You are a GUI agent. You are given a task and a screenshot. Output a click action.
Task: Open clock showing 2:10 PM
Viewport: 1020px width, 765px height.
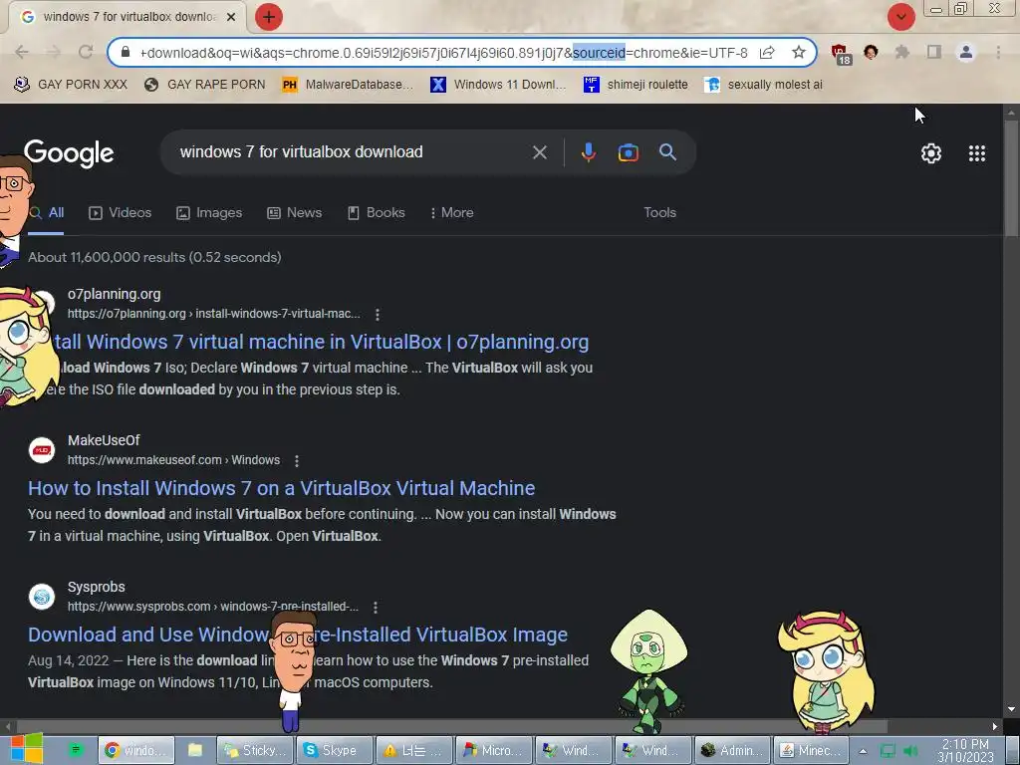pyautogui.click(x=966, y=751)
